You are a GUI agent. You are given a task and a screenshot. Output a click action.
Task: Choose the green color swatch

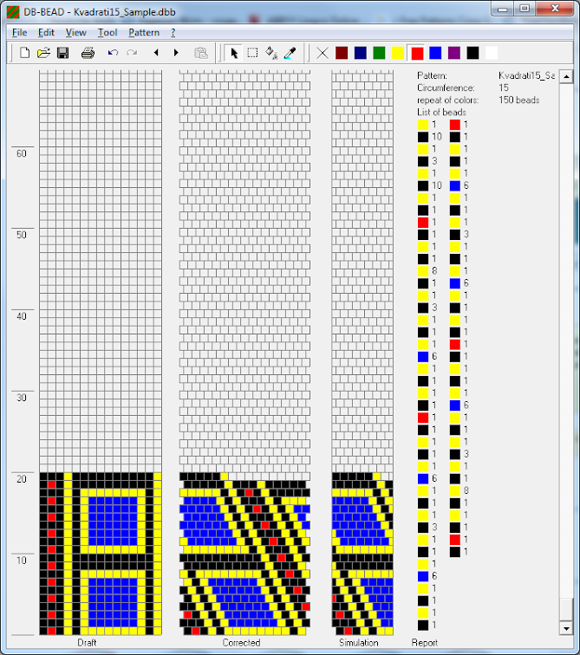[379, 53]
